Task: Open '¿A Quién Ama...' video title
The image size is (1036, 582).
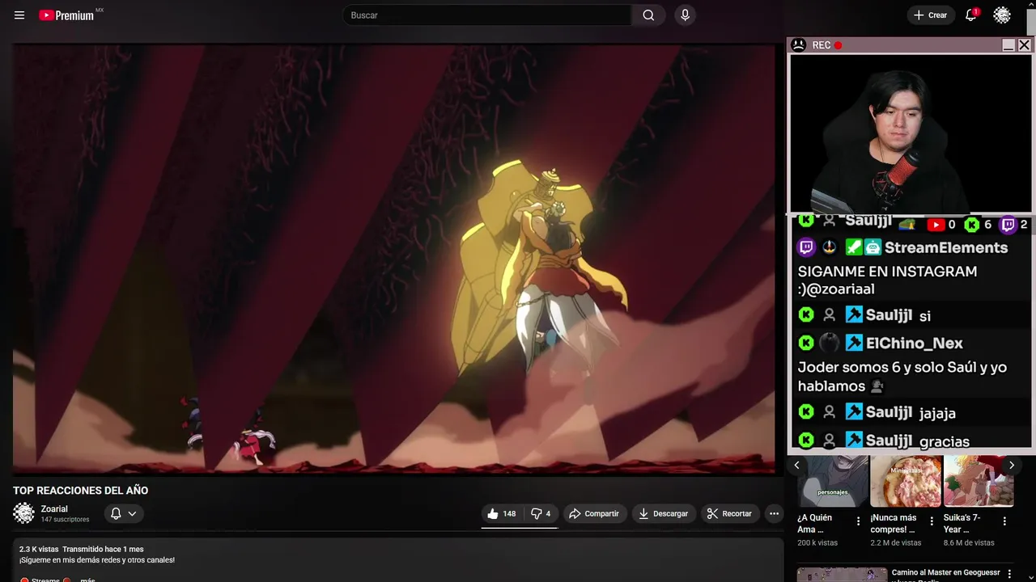Action: coord(814,524)
